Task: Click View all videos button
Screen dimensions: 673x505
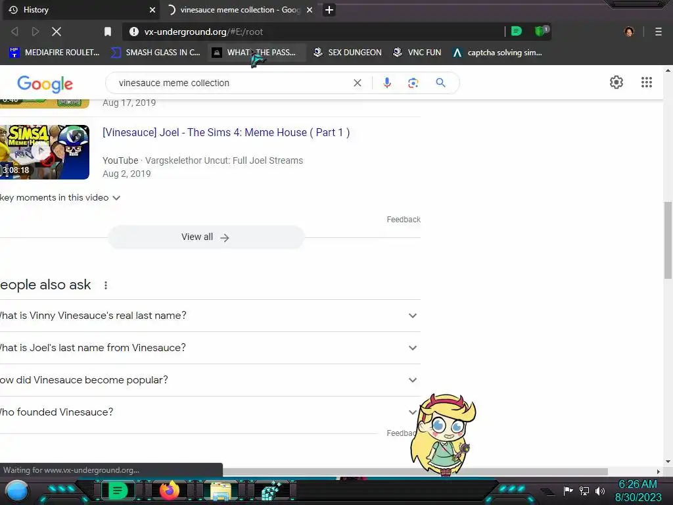Action: click(x=206, y=237)
